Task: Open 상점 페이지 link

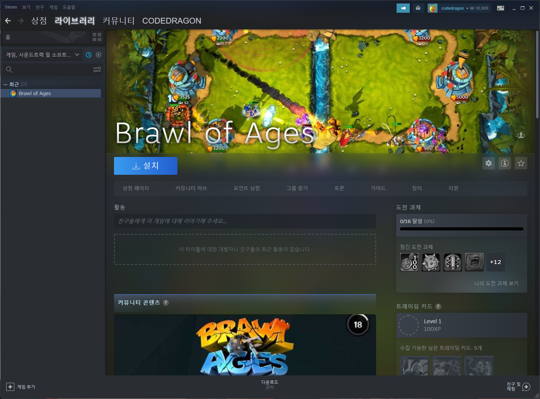Action: [136, 188]
